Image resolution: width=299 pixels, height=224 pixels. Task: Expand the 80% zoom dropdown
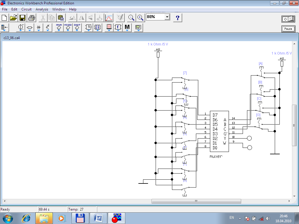point(167,17)
